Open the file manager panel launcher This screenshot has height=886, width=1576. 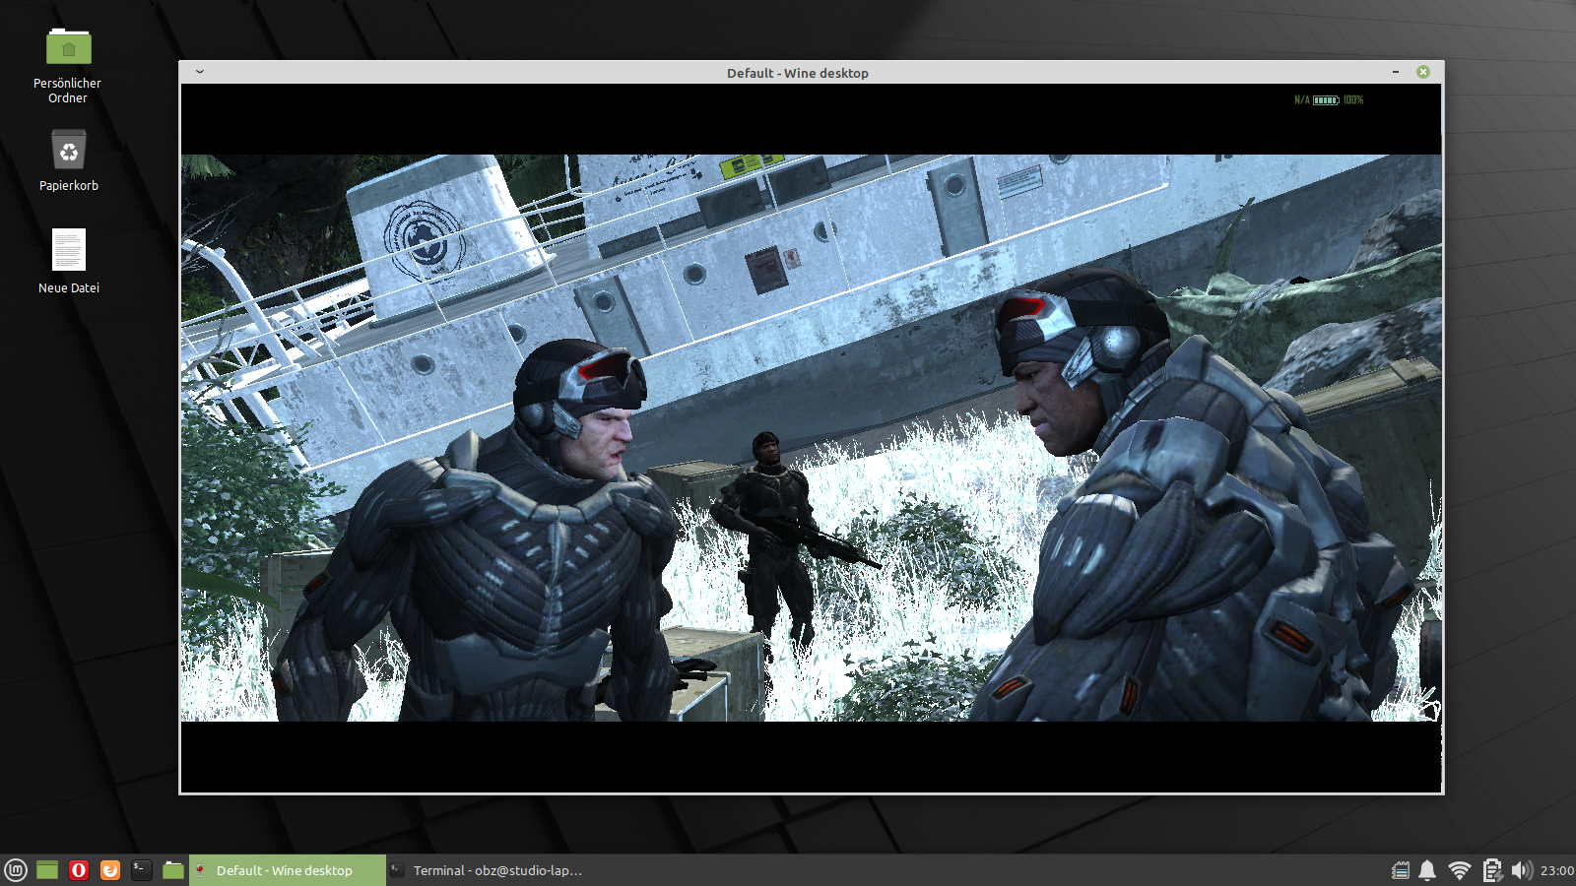[173, 870]
